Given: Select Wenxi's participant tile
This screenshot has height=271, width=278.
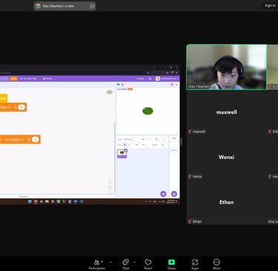Looking at the screenshot, I should coord(226,157).
